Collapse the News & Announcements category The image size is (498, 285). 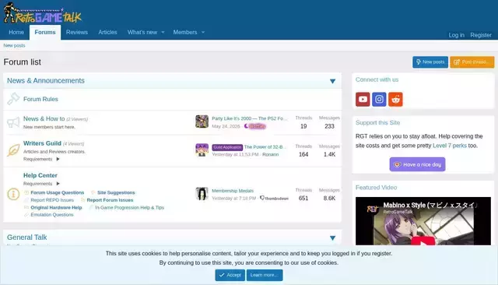332,81
